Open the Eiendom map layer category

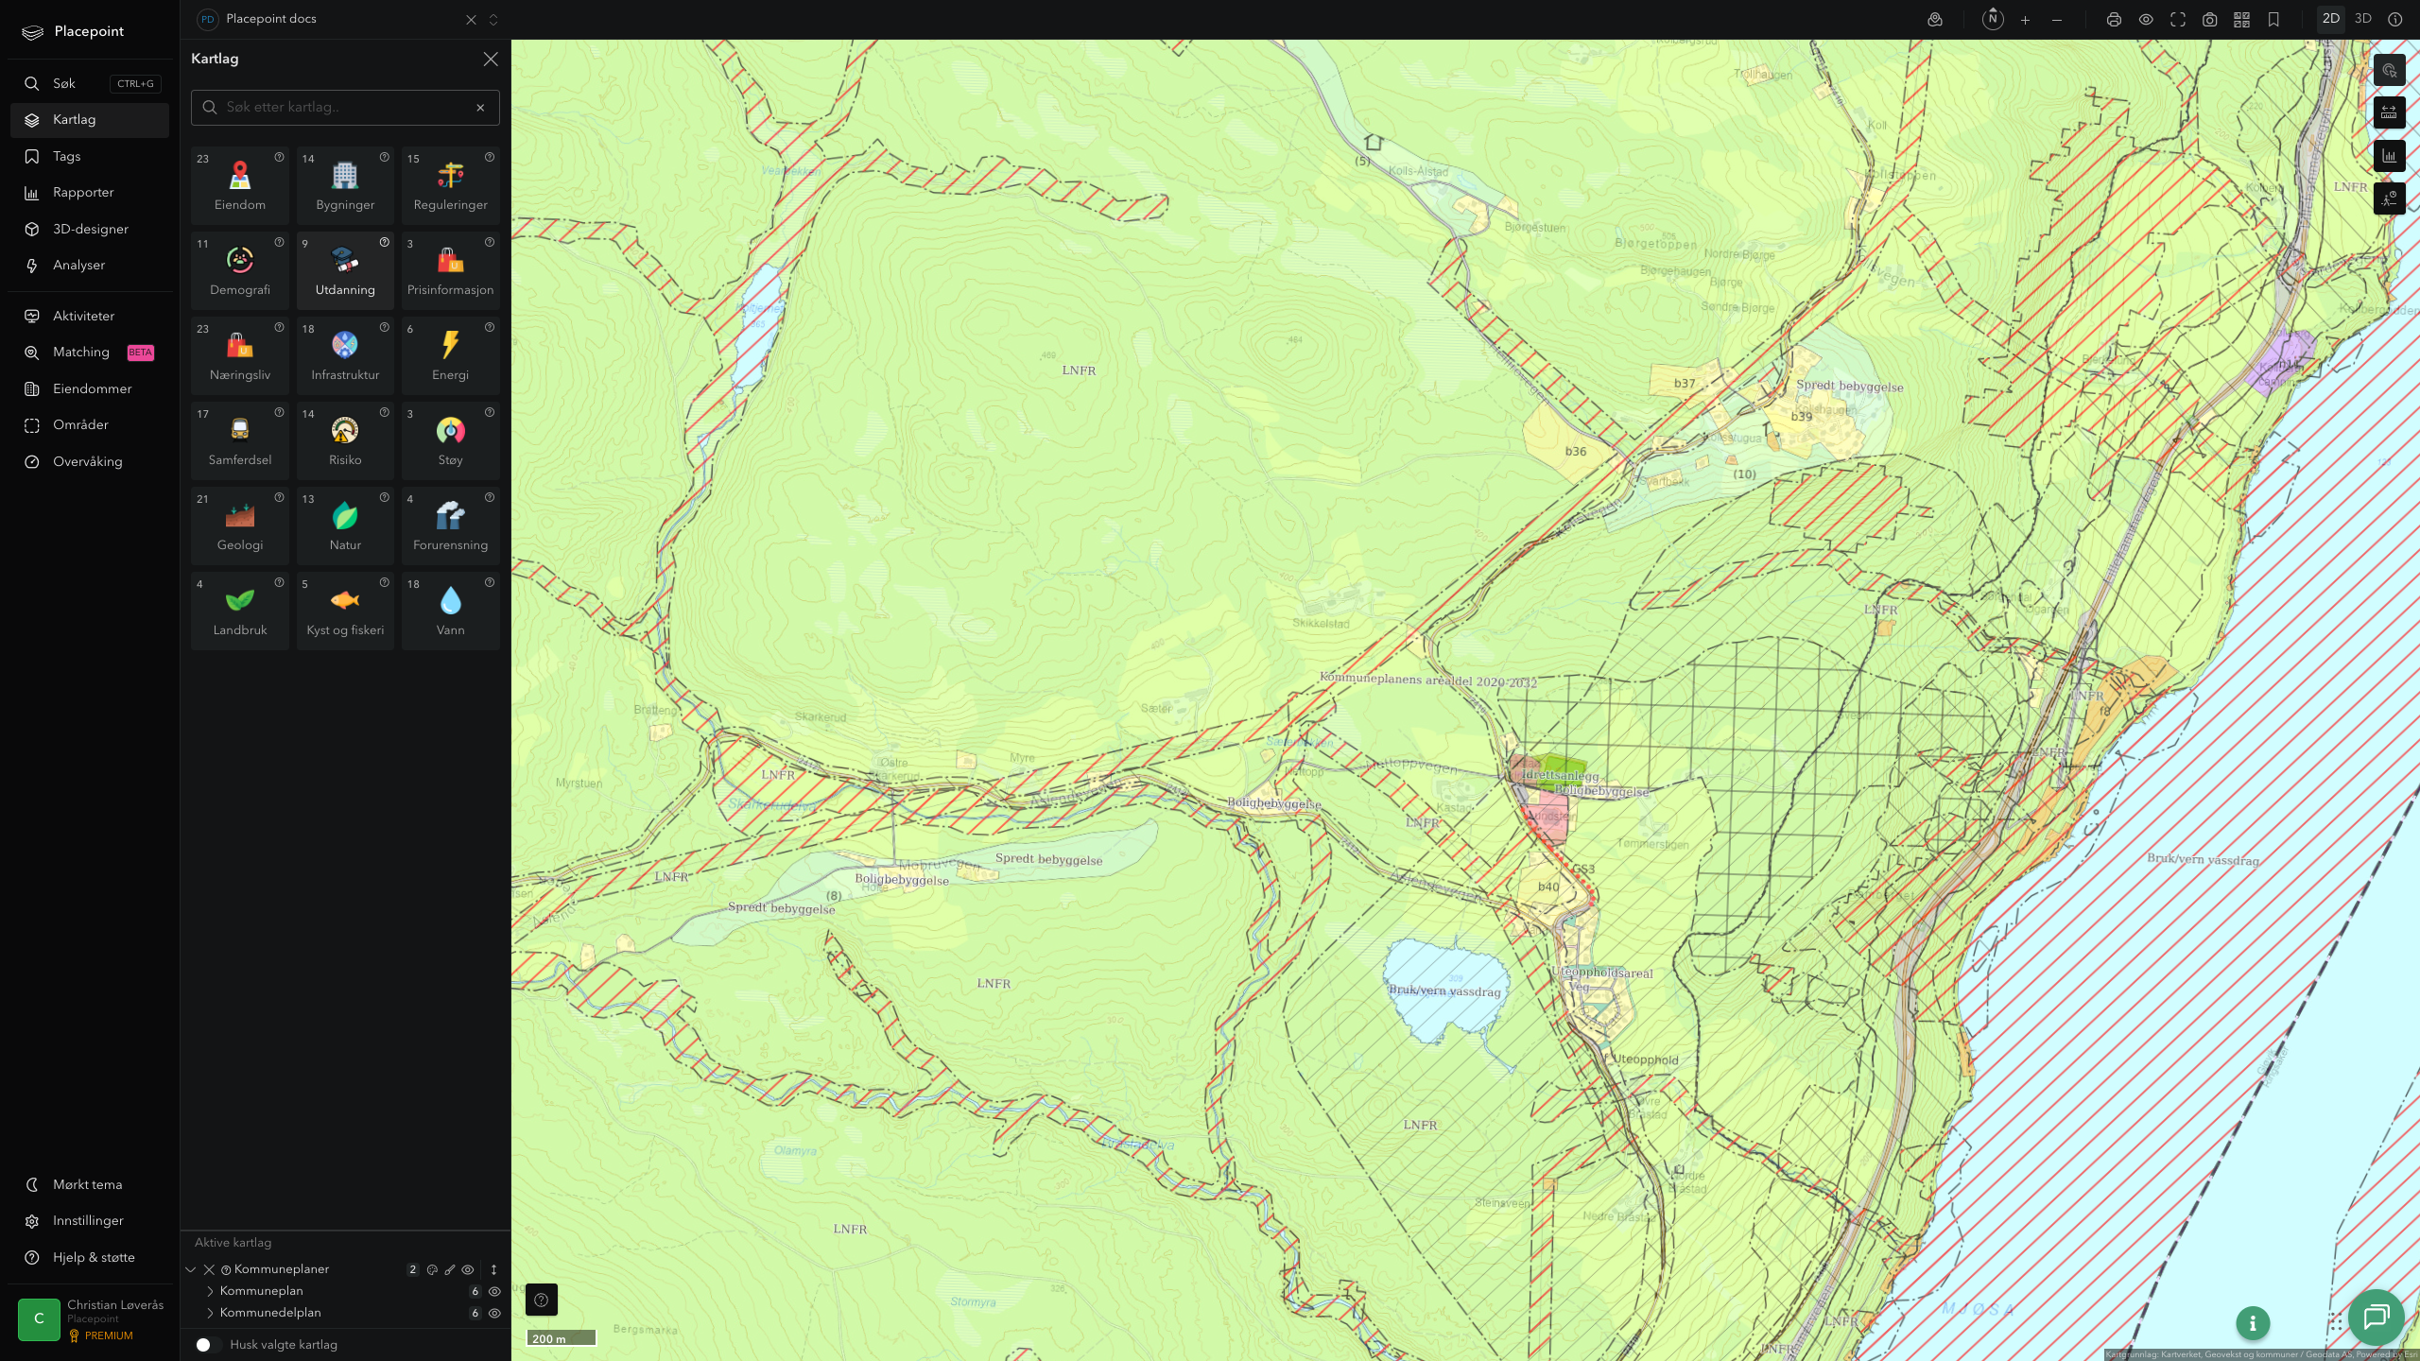pyautogui.click(x=240, y=185)
